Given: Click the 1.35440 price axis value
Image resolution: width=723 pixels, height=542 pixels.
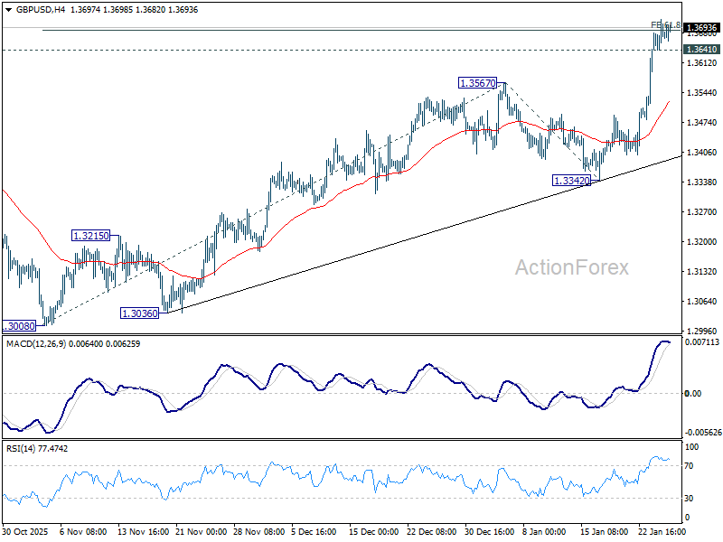Looking at the screenshot, I should pos(702,93).
